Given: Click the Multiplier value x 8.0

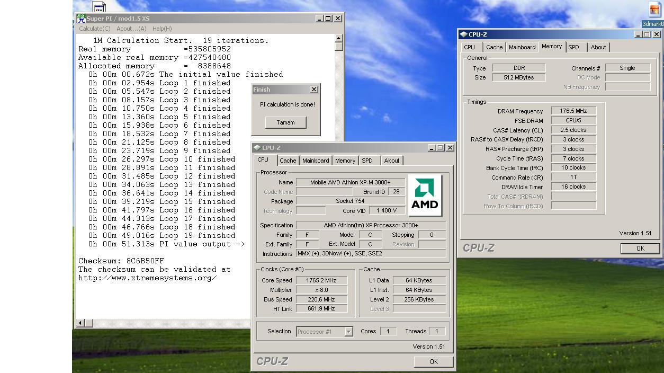Looking at the screenshot, I should (x=321, y=290).
